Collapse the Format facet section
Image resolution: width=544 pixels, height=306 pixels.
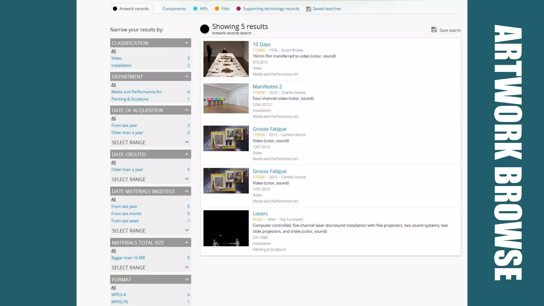[x=187, y=279]
